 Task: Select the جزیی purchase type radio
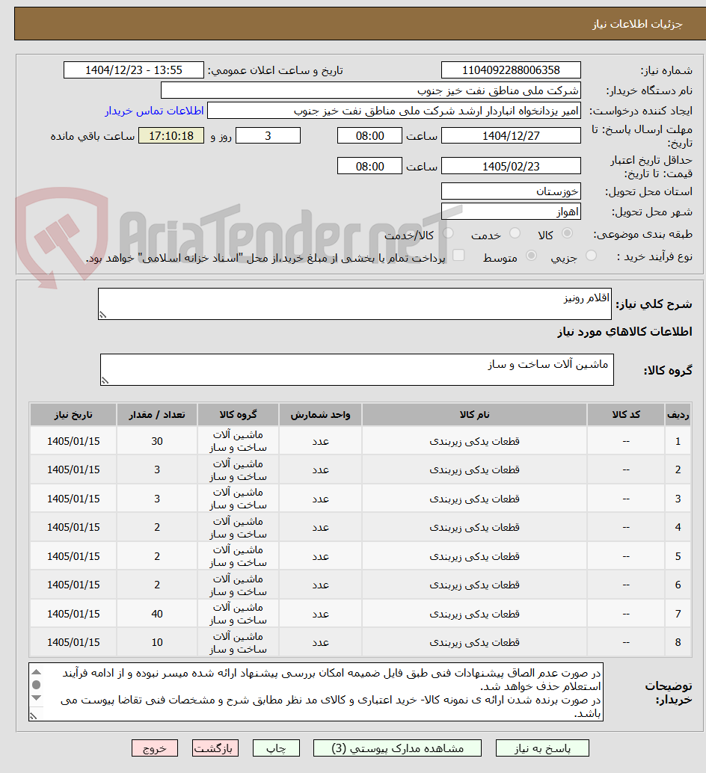(x=591, y=256)
